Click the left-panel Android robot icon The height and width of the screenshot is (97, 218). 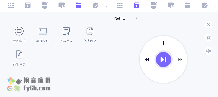pyautogui.click(x=45, y=6)
